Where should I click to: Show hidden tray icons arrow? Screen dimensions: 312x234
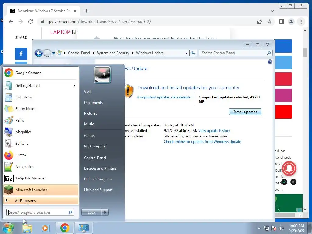tap(259, 228)
